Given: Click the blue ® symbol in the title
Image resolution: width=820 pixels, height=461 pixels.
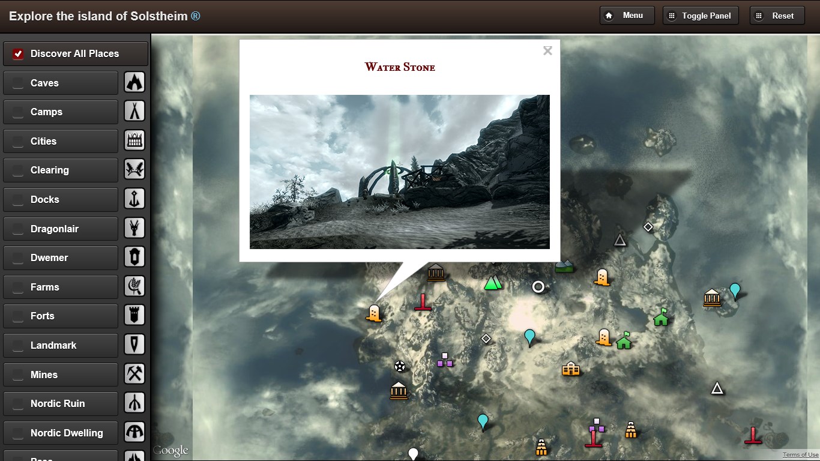Looking at the screenshot, I should 196,16.
